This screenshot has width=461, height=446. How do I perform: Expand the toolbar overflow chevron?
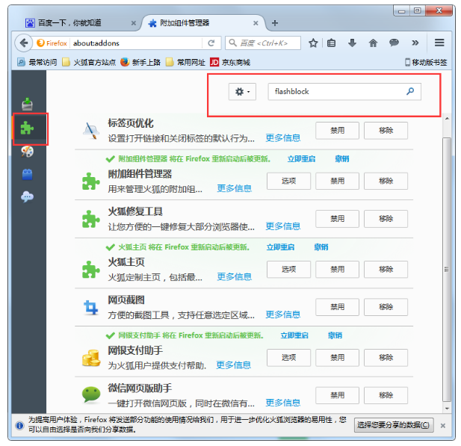pyautogui.click(x=415, y=43)
